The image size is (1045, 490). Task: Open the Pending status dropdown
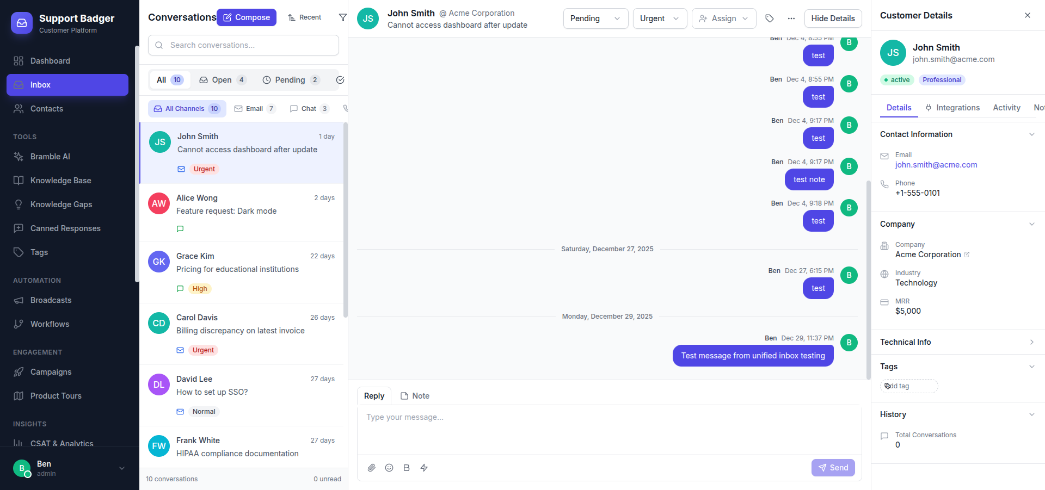point(595,18)
